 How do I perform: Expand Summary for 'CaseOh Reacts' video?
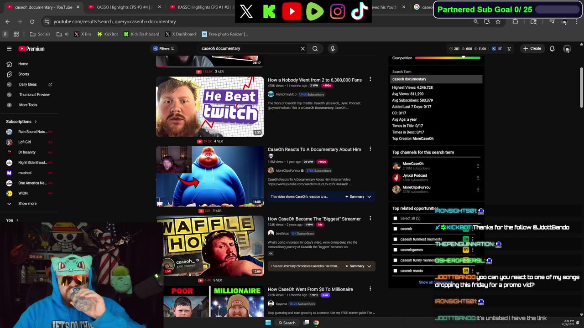coord(358,197)
